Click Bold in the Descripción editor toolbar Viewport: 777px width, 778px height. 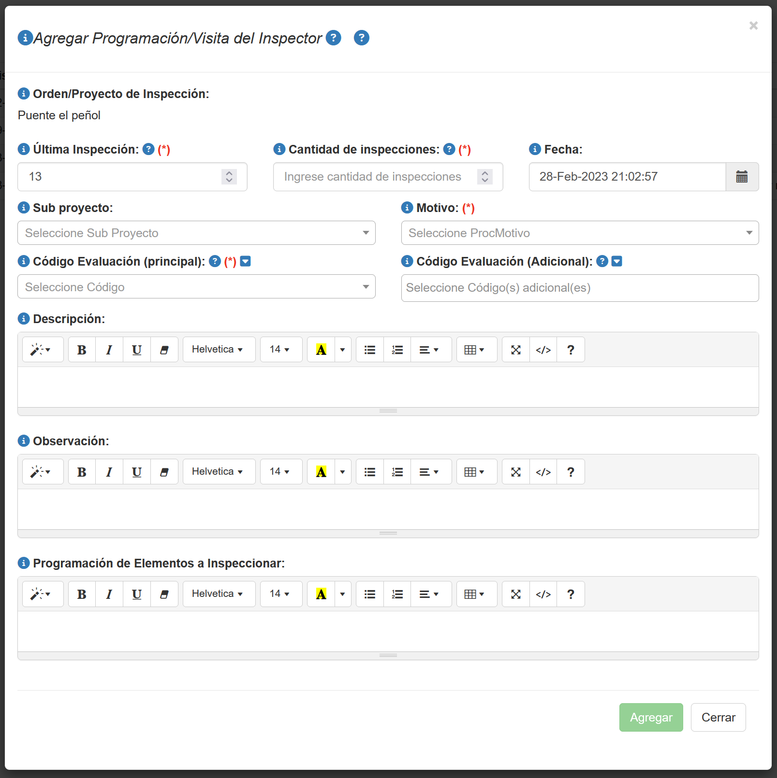tap(82, 350)
